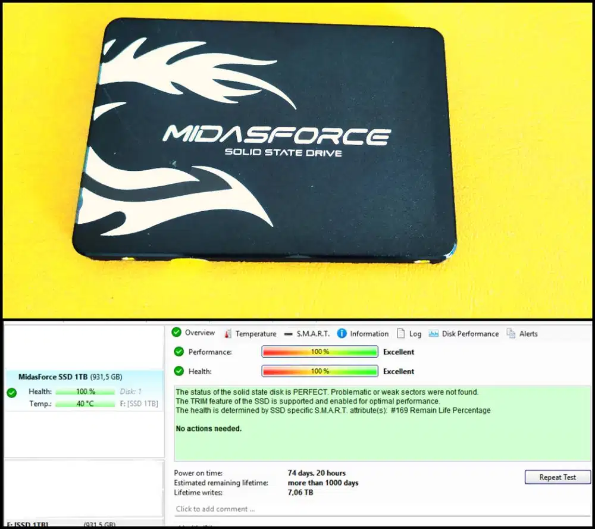Open the Log tab
The height and width of the screenshot is (529, 595).
(x=409, y=334)
